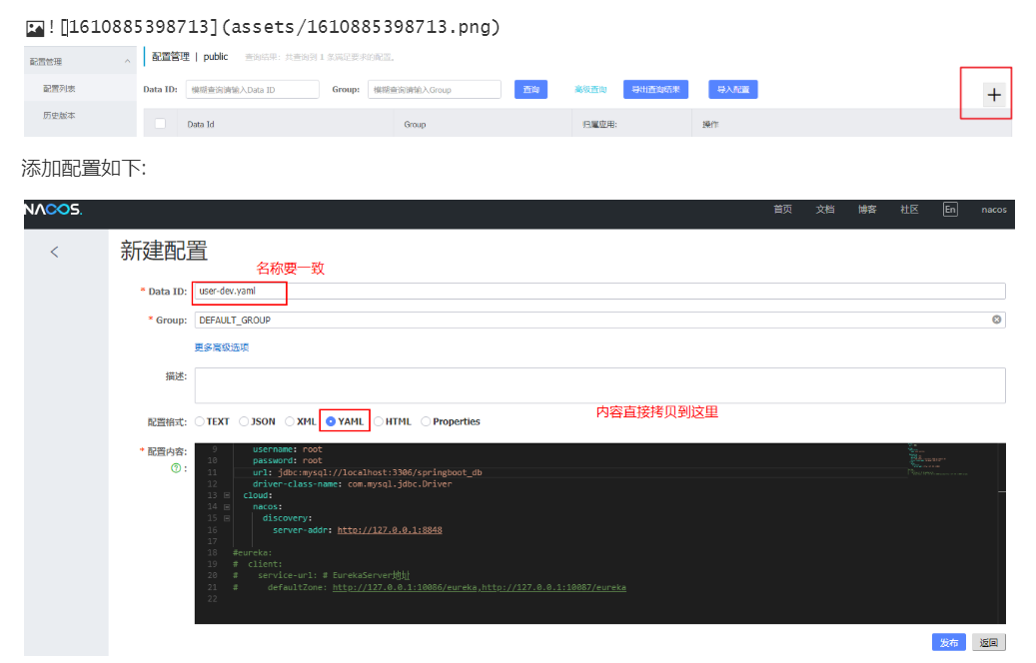
Task: Focus the Group field with DEFAULT_GROUP
Action: point(600,321)
